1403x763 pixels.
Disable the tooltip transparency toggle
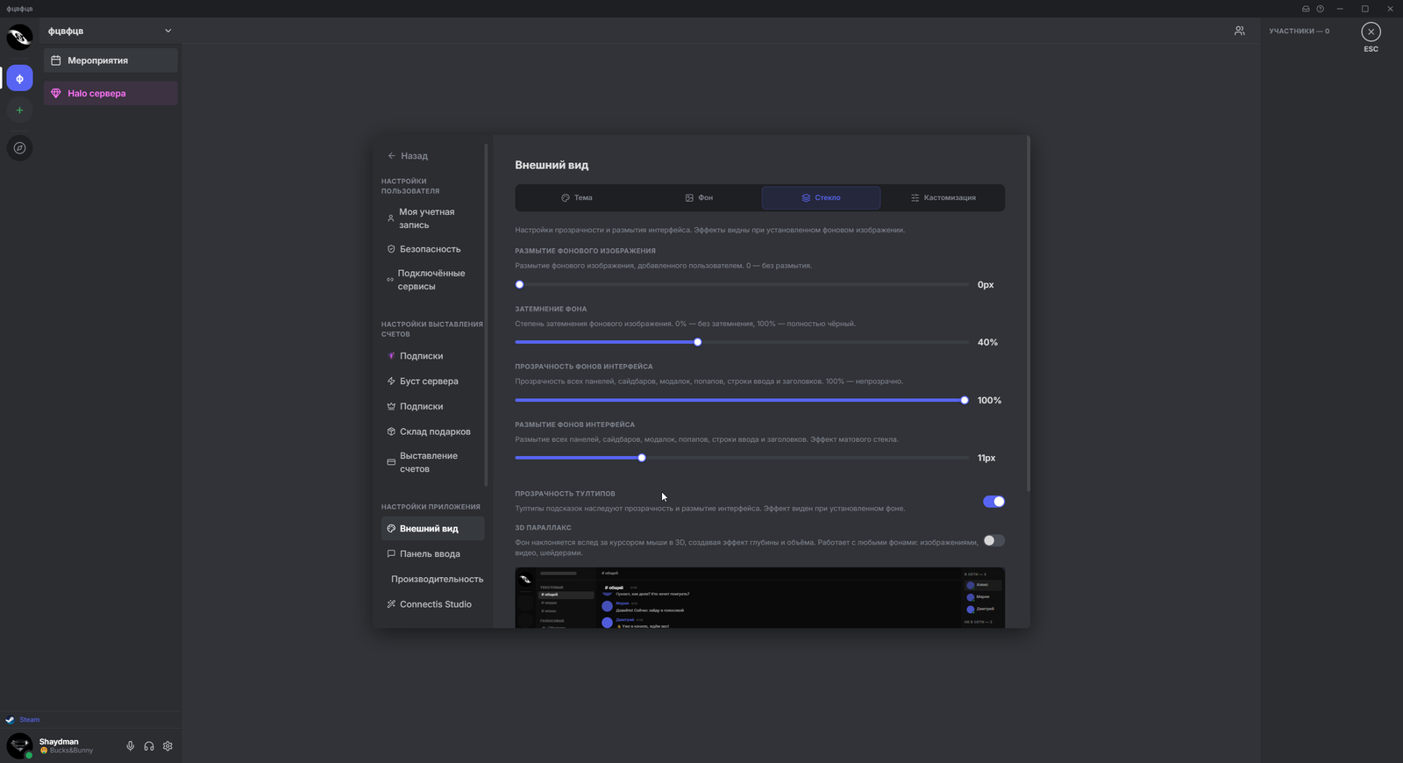(993, 502)
